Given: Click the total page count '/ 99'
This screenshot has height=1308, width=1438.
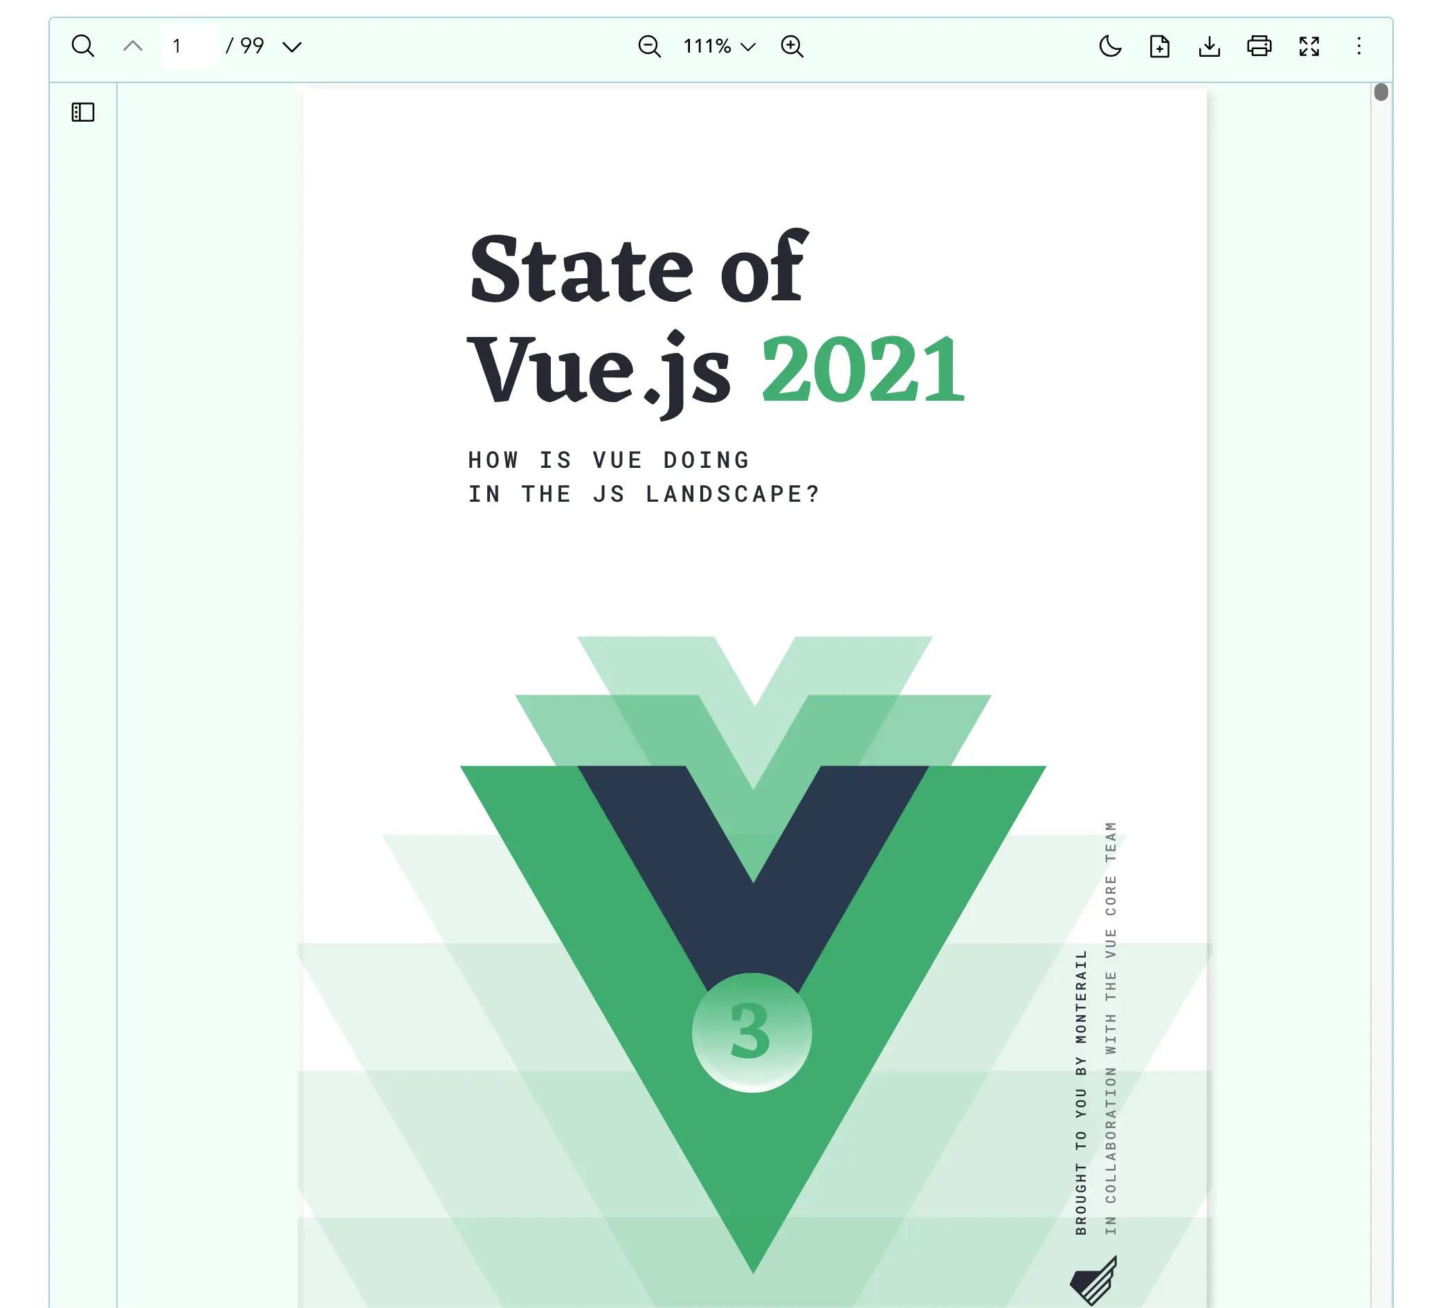Looking at the screenshot, I should click(246, 46).
